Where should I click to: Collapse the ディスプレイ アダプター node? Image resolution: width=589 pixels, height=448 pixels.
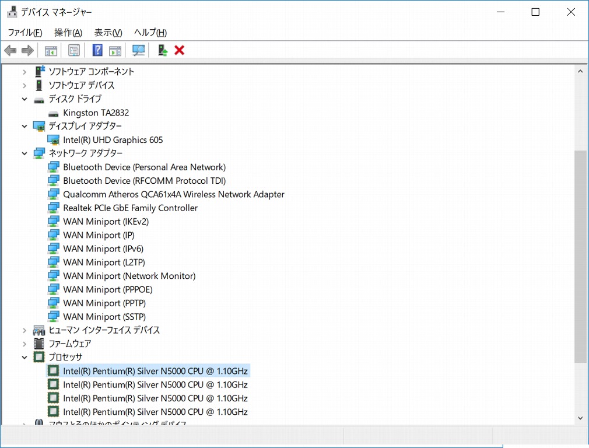pyautogui.click(x=24, y=126)
